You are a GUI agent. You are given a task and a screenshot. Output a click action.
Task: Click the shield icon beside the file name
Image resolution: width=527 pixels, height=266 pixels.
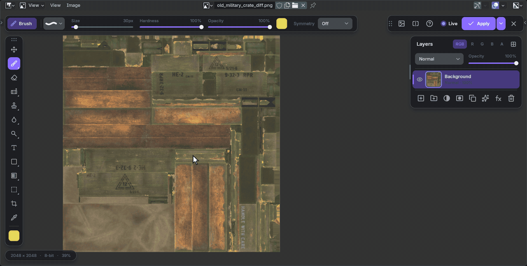[x=279, y=5]
